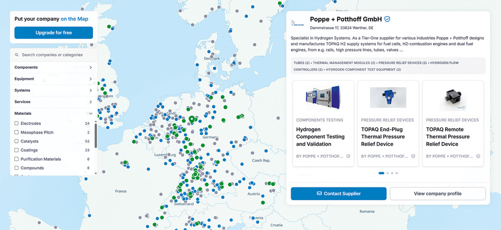Toggle the Electrodes checkbox

pos(17,123)
